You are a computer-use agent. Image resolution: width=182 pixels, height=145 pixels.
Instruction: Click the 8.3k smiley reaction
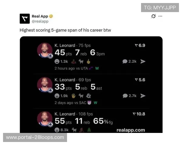[x=62, y=130]
